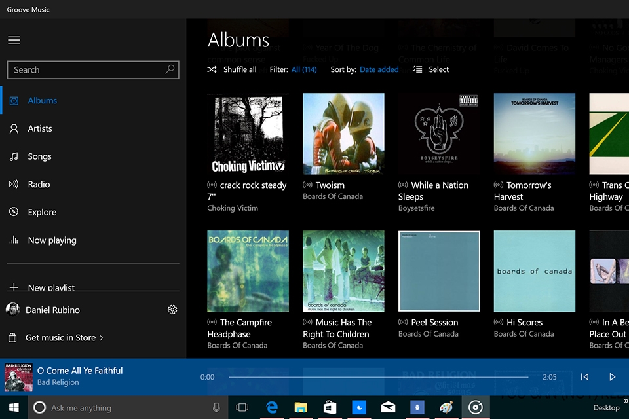Go to the Artists section
Viewport: 629px width, 419px height.
[x=40, y=128]
